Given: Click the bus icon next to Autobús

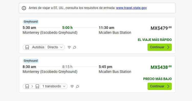Looking at the screenshot, I should click(27, 47).
